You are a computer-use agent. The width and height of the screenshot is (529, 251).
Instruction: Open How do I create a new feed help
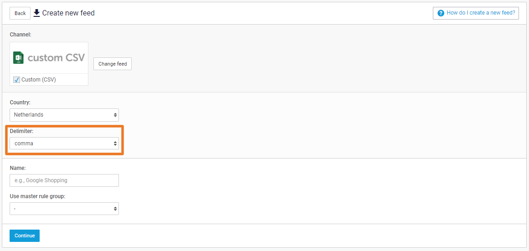point(476,13)
